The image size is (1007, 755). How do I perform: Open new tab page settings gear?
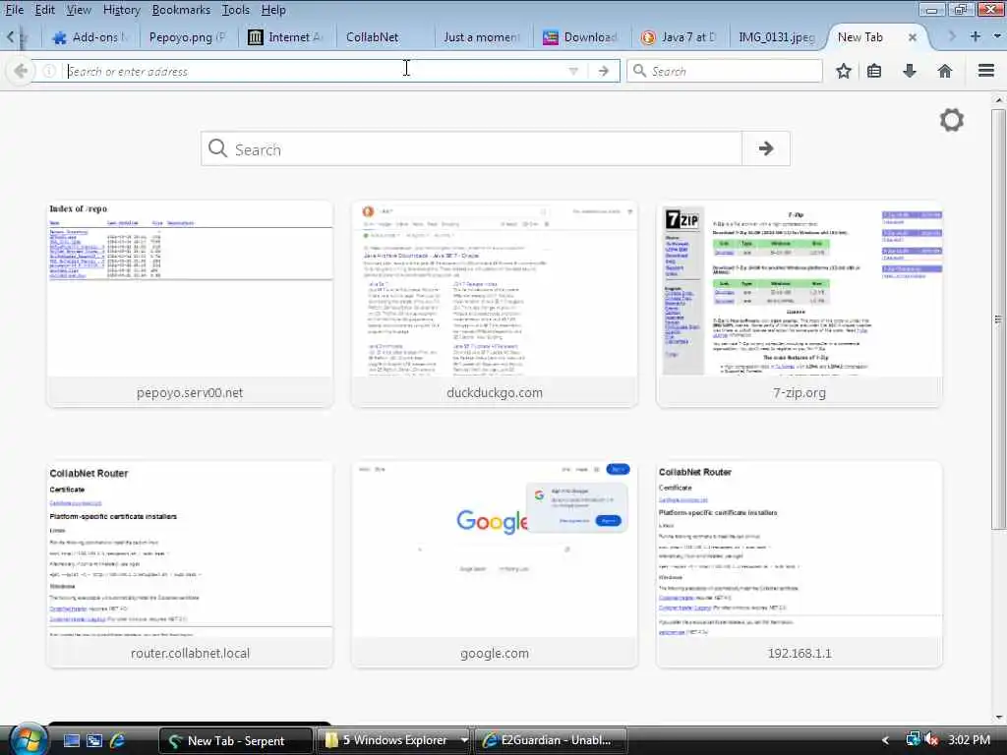pos(952,120)
